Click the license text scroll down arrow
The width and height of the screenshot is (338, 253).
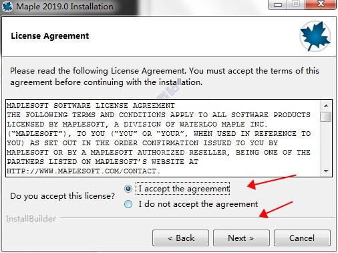[326, 171]
